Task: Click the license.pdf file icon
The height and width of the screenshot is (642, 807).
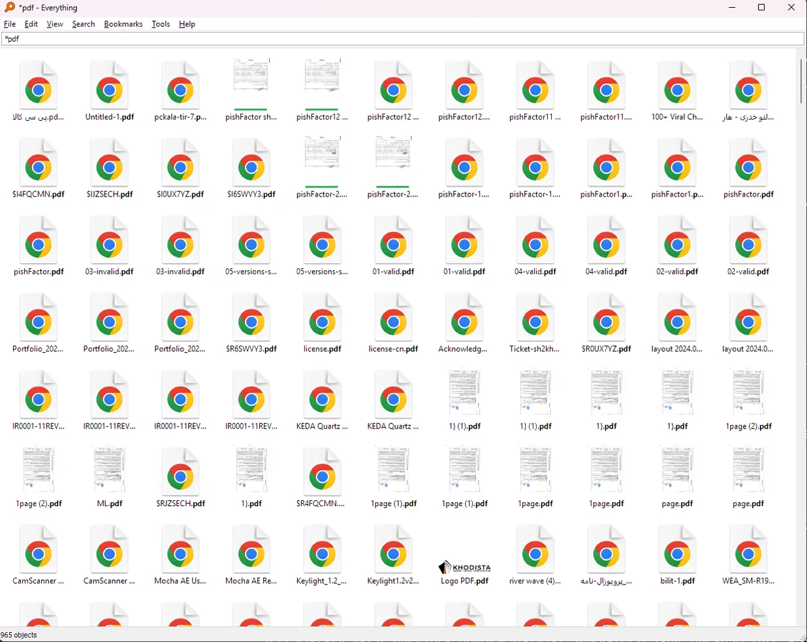Action: 323,317
